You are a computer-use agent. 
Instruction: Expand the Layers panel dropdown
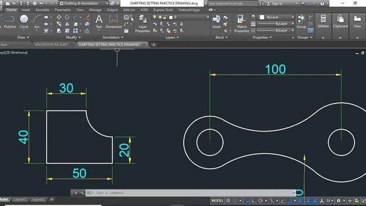pos(172,37)
